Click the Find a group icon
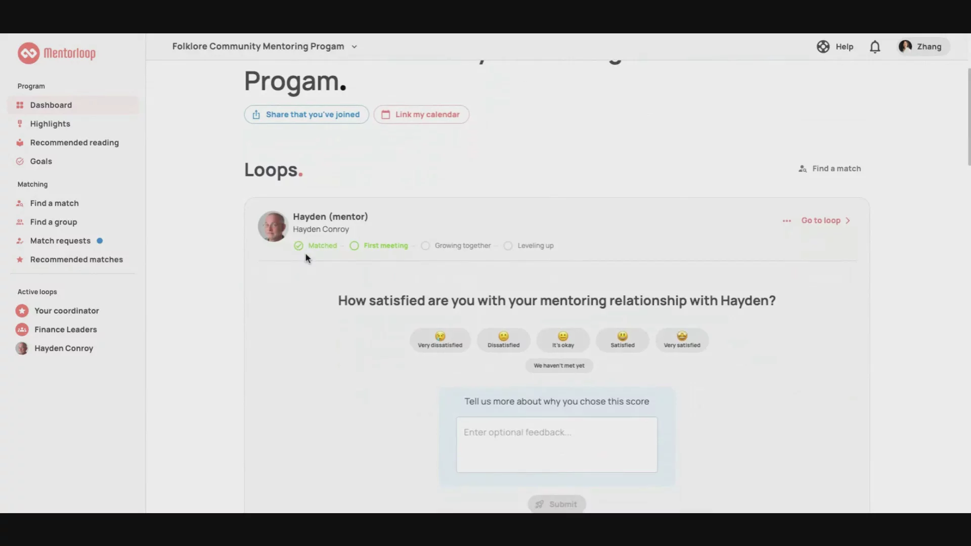Image resolution: width=971 pixels, height=546 pixels. (20, 222)
